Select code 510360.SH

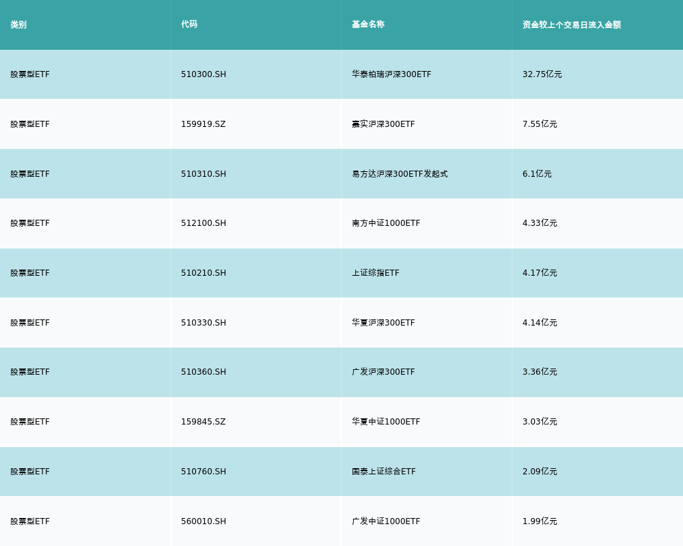click(x=204, y=372)
